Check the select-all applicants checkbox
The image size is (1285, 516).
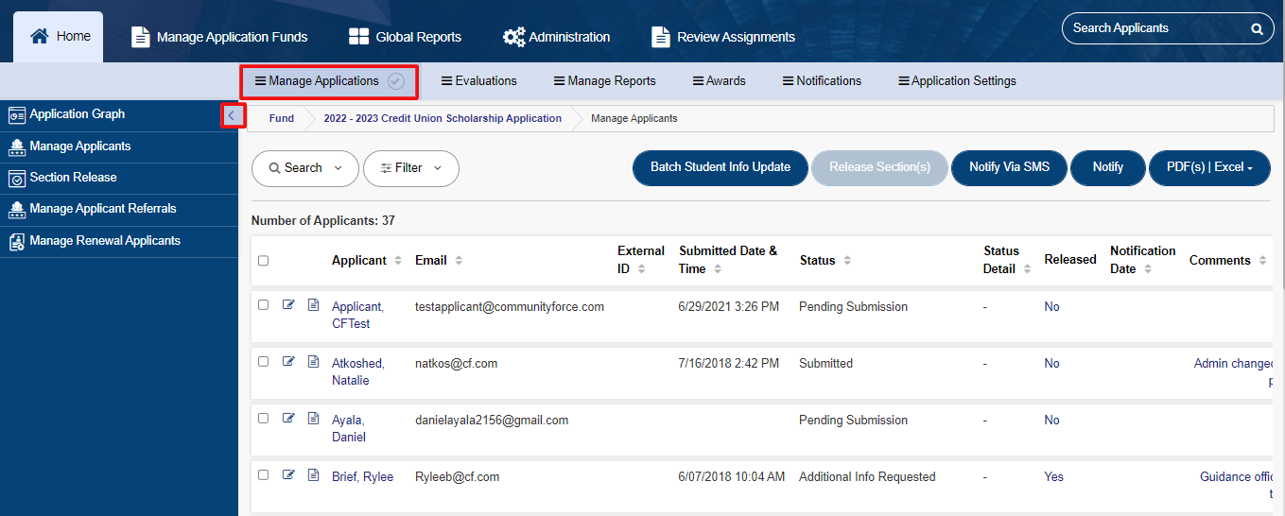[x=263, y=261]
